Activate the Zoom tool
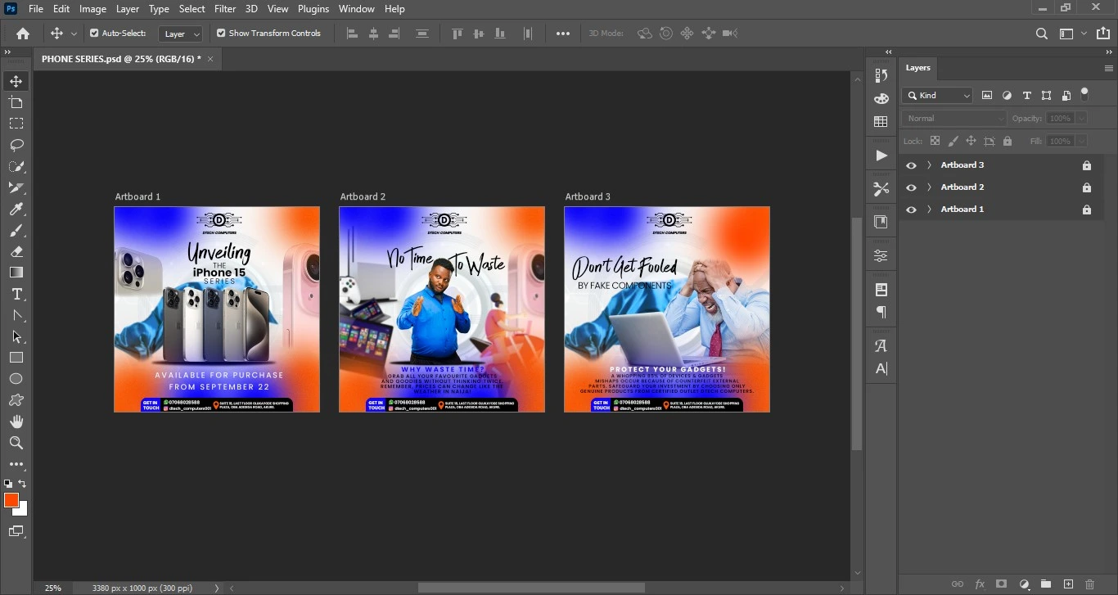This screenshot has height=595, width=1118. [x=16, y=443]
